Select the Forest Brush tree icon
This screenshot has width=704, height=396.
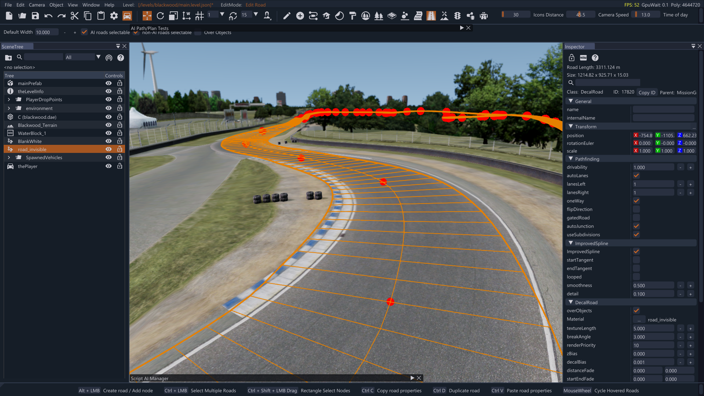point(379,15)
